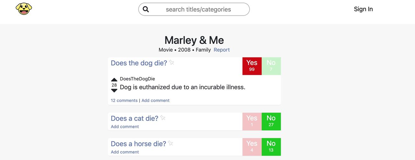This screenshot has width=415, height=160.
Task: Pin the 'Does a cat die?' question
Action: point(163,117)
